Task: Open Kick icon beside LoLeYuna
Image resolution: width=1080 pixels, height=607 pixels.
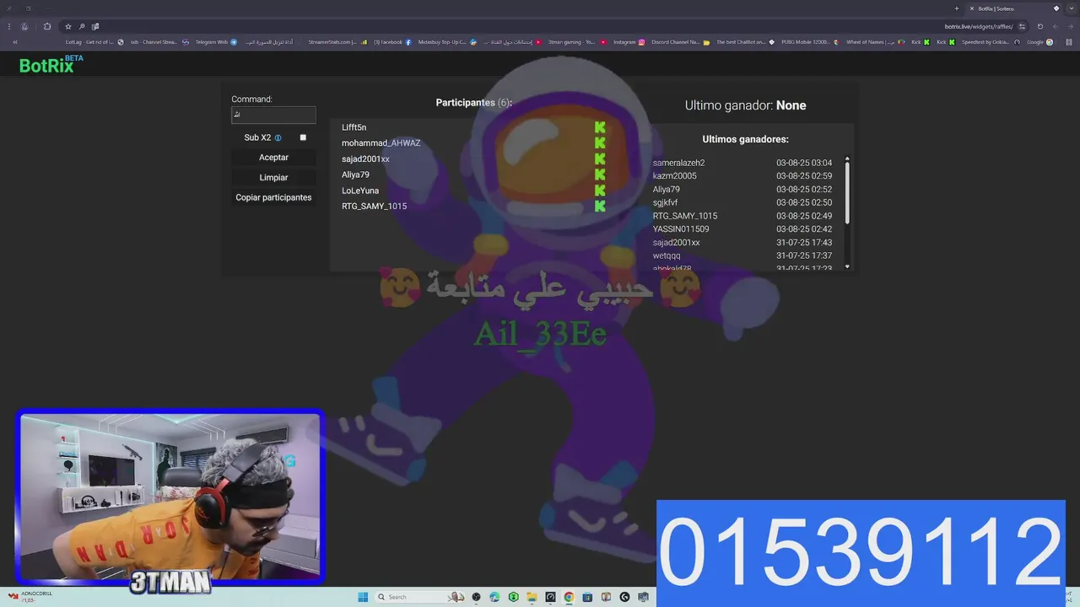Action: 600,191
